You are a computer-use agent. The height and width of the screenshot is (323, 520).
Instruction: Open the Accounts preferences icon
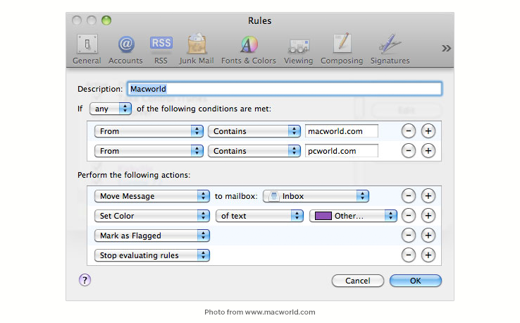[125, 49]
